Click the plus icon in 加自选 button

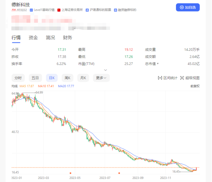(182, 7)
